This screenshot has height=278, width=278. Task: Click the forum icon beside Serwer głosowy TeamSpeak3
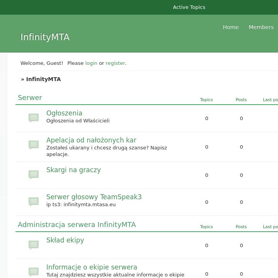34,202
